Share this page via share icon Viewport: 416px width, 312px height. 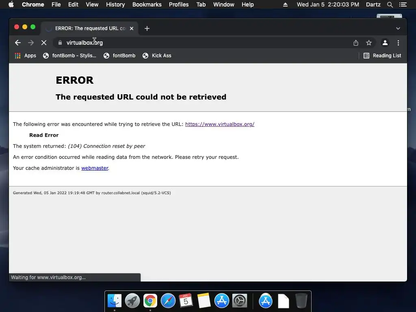pos(356,43)
